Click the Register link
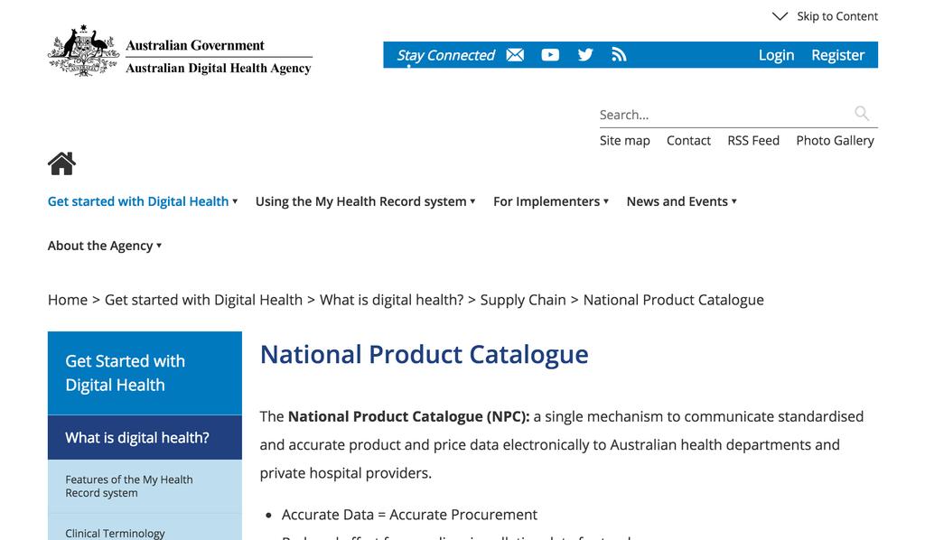The height and width of the screenshot is (540, 925). pos(837,55)
